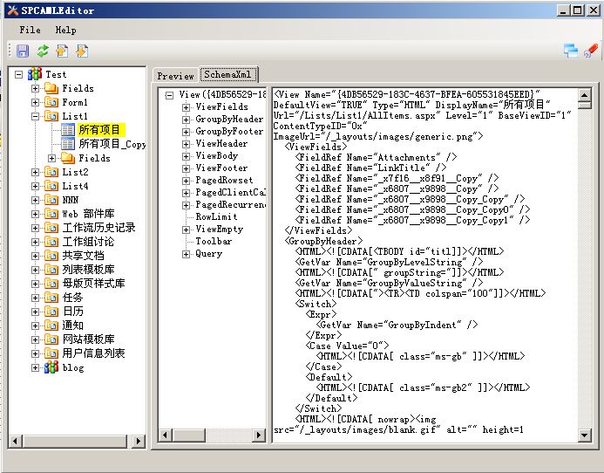Select the Toolbar item in the view tree

(x=214, y=242)
